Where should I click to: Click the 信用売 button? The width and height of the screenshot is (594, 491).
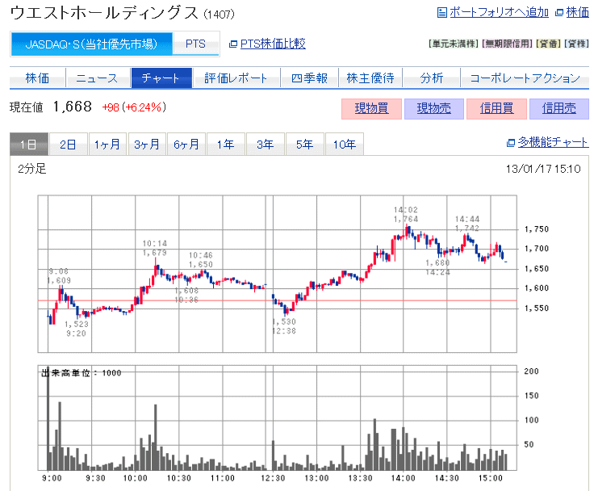click(559, 109)
